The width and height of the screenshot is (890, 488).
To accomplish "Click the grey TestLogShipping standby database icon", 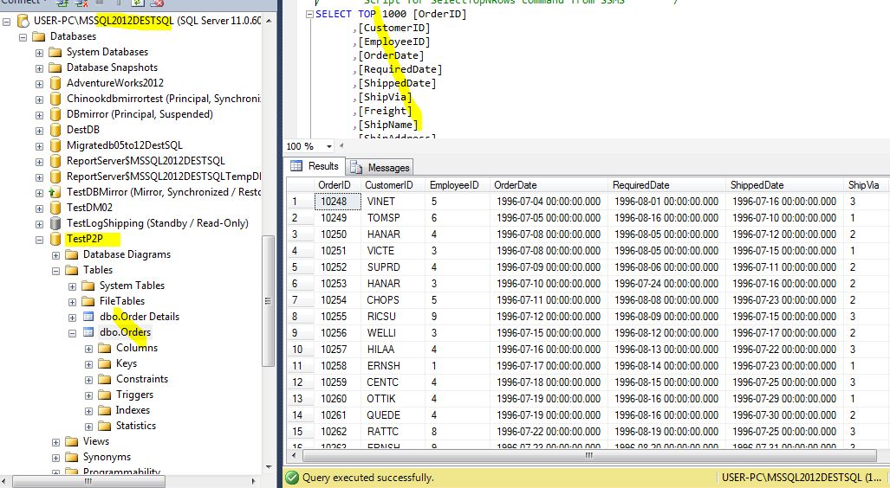I will tap(55, 223).
